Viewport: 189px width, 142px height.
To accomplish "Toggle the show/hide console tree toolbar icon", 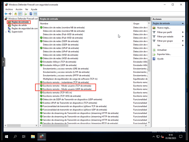I will tap(20, 14).
